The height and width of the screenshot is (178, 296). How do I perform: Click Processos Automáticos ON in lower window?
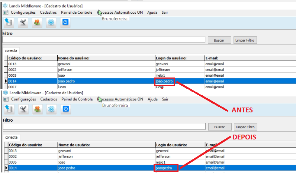coord(120,99)
